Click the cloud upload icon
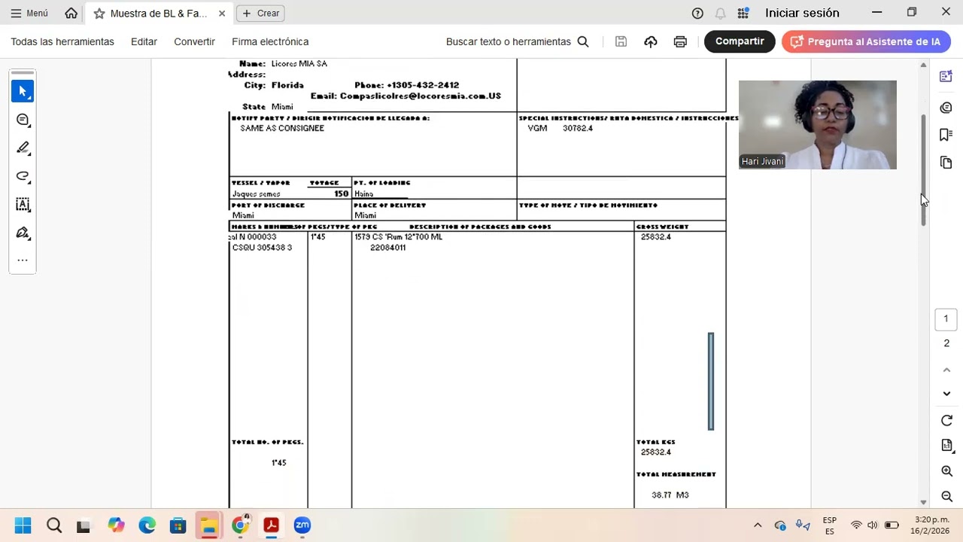 (x=651, y=41)
